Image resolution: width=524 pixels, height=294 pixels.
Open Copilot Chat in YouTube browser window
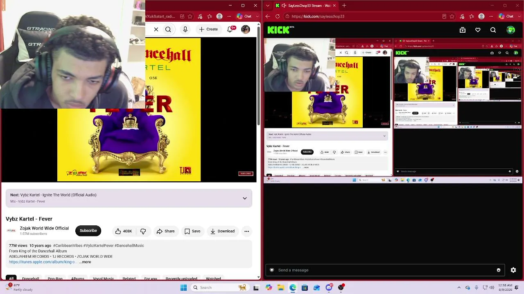244,16
